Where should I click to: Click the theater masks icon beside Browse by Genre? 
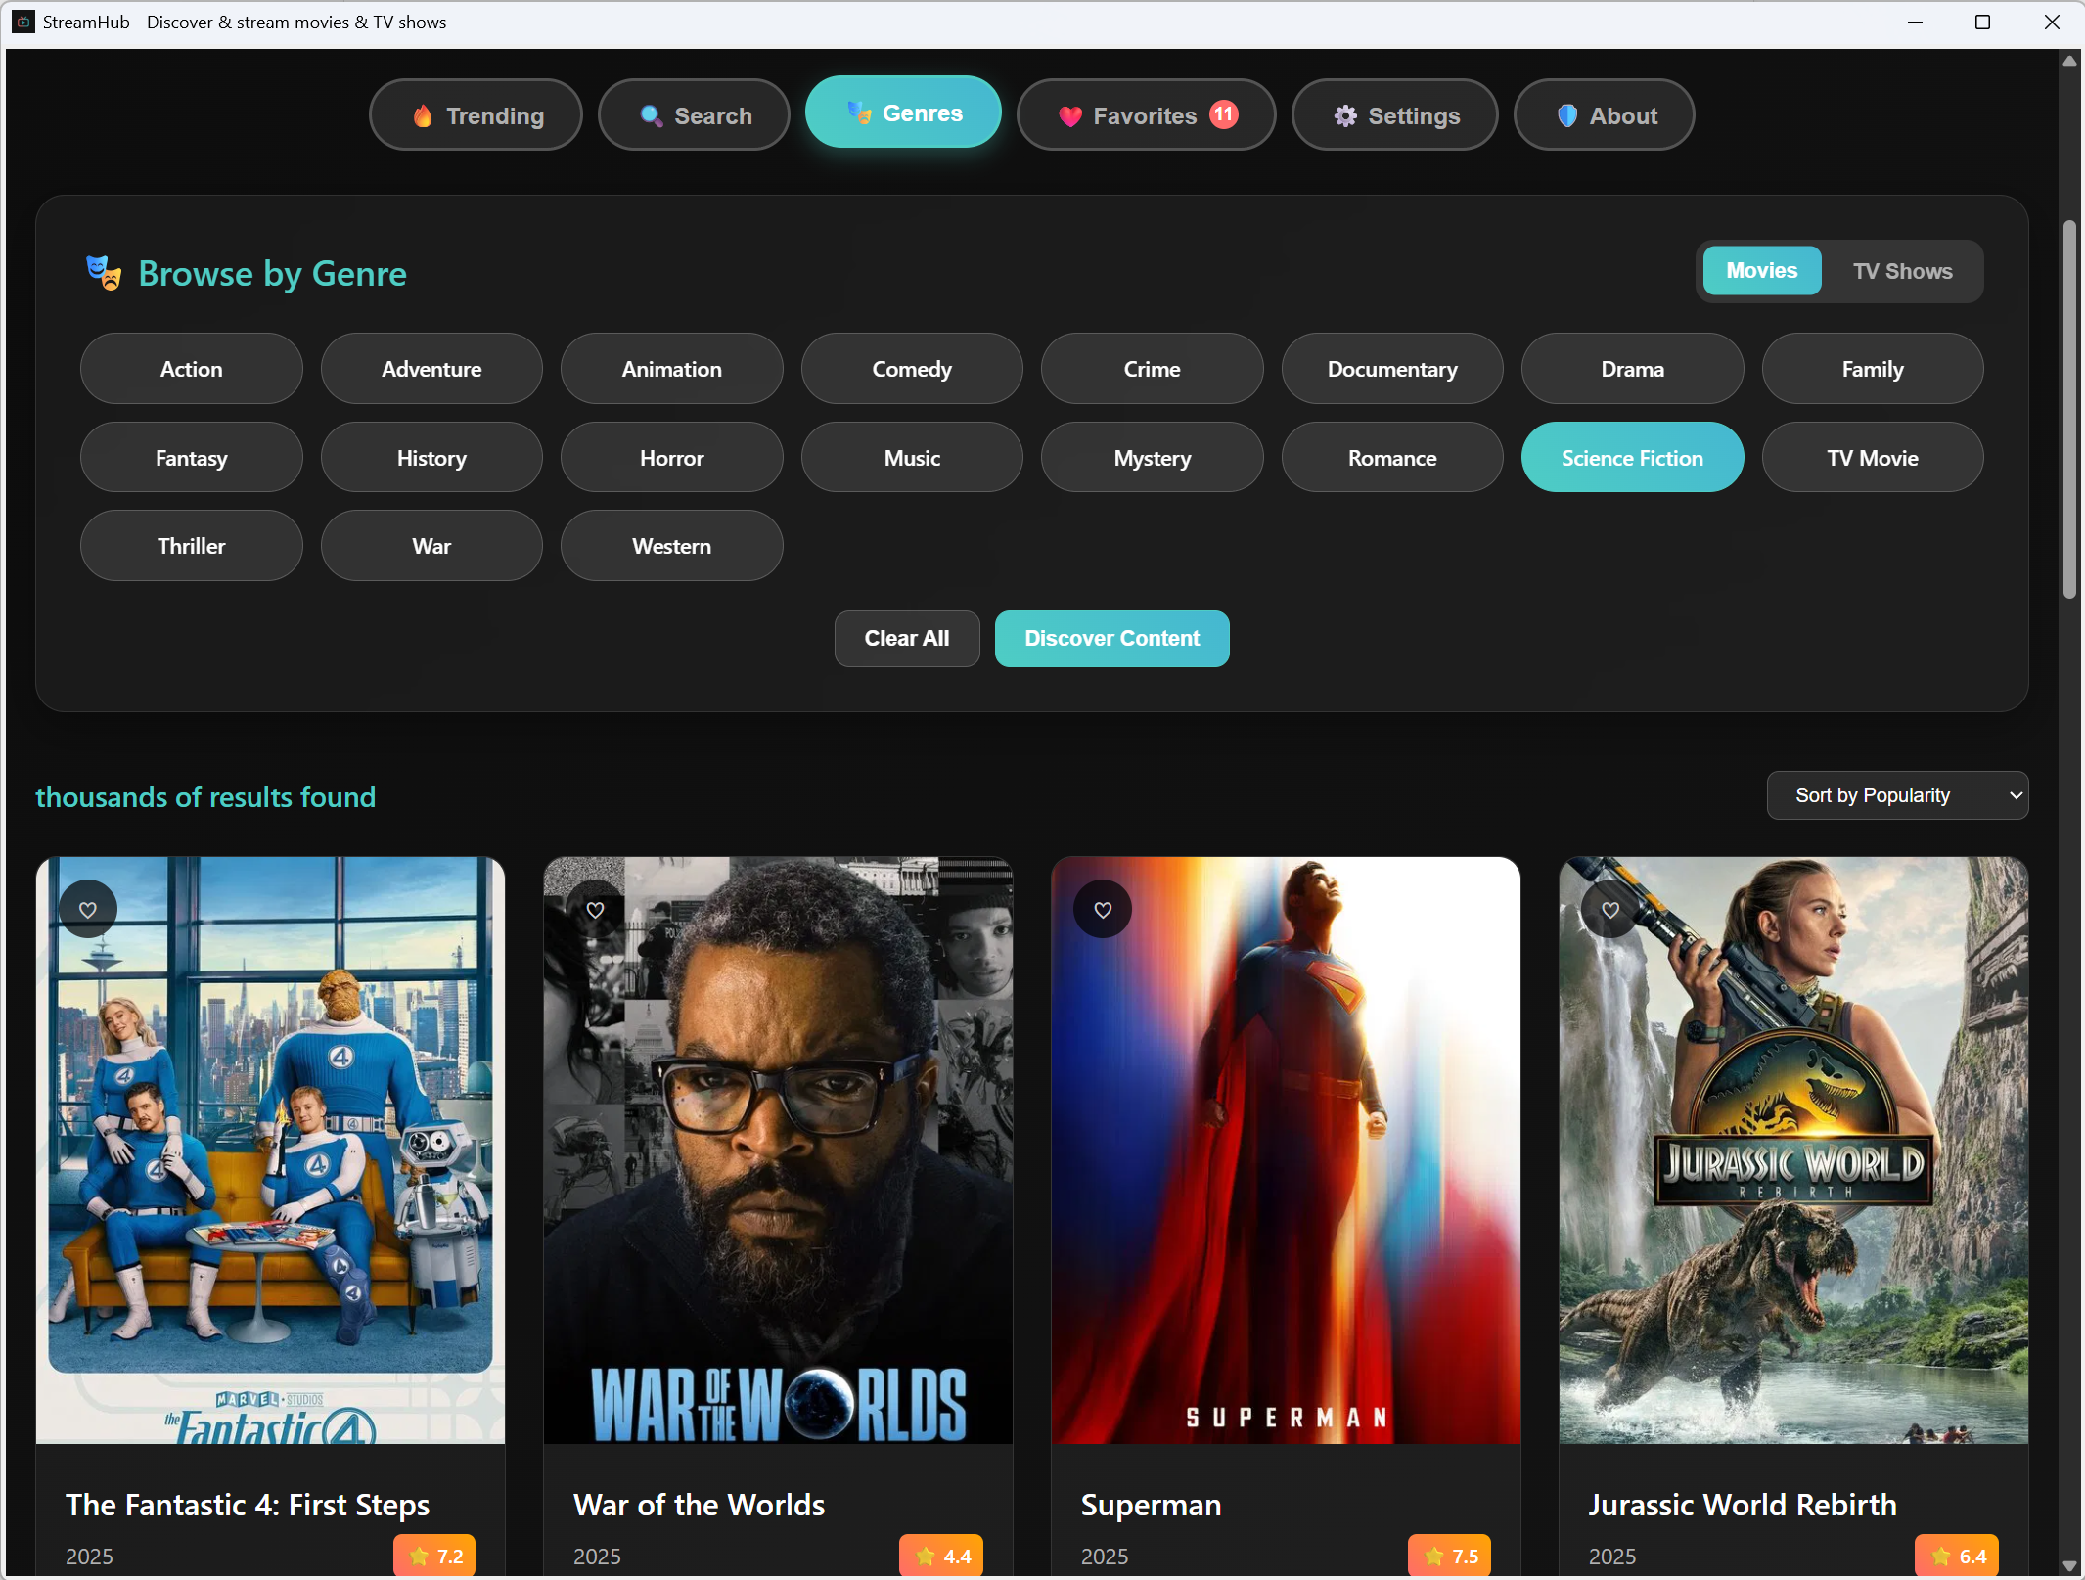(104, 273)
